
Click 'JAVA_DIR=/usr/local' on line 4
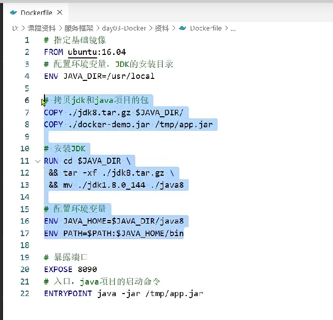pos(109,76)
